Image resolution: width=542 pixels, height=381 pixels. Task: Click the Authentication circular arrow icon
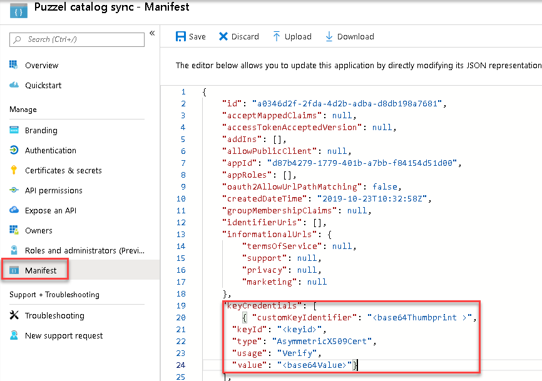(14, 150)
